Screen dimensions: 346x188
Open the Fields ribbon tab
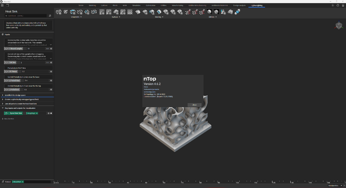(x=115, y=5)
